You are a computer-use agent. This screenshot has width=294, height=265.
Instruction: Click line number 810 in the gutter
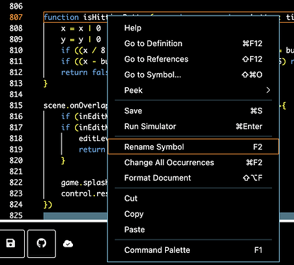pyautogui.click(x=16, y=50)
